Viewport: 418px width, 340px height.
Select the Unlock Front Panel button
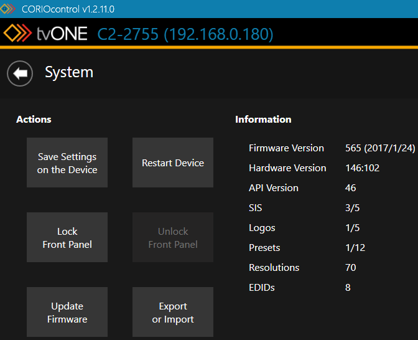click(173, 237)
